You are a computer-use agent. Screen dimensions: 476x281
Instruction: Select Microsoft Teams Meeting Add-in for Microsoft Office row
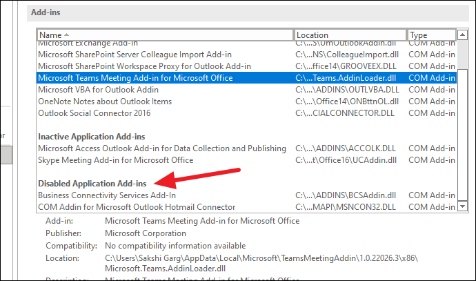pos(246,78)
